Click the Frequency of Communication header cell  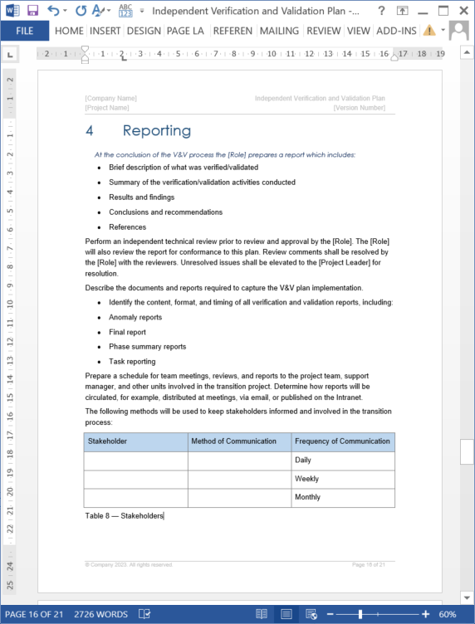(343, 441)
